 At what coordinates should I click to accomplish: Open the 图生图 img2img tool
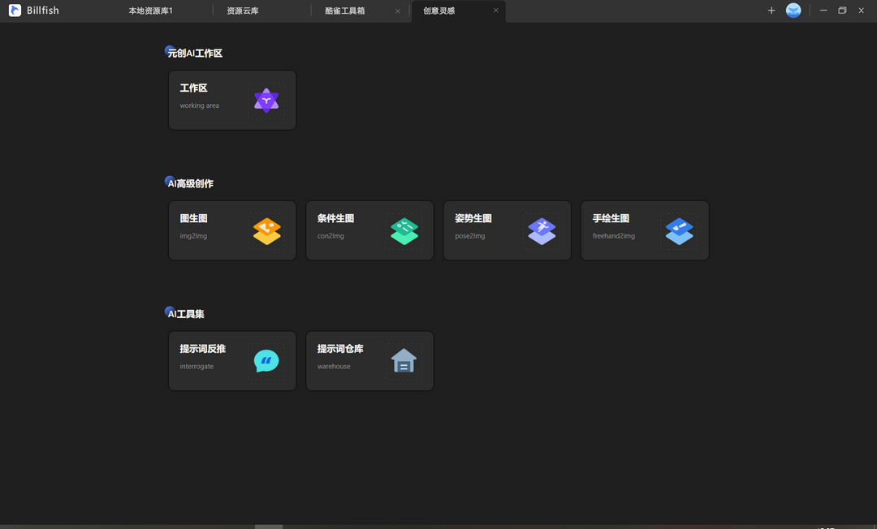pos(232,230)
